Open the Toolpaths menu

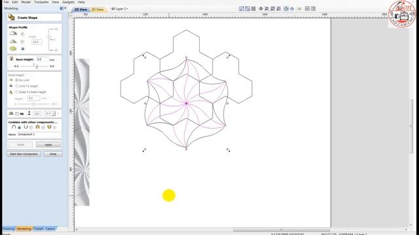[41, 2]
